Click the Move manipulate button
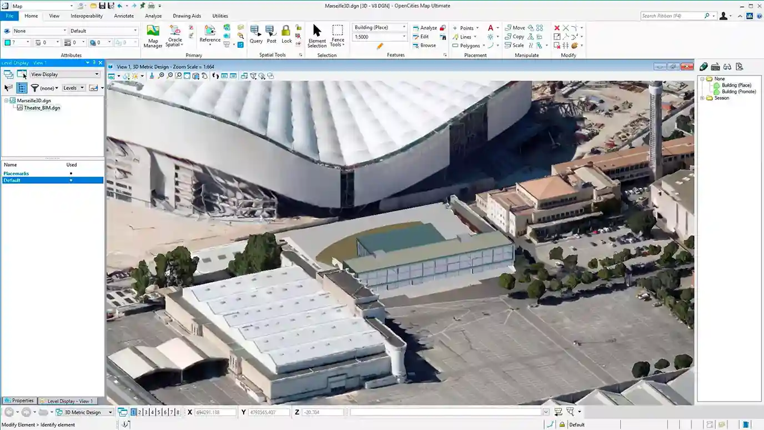The width and height of the screenshot is (764, 430). click(x=515, y=28)
